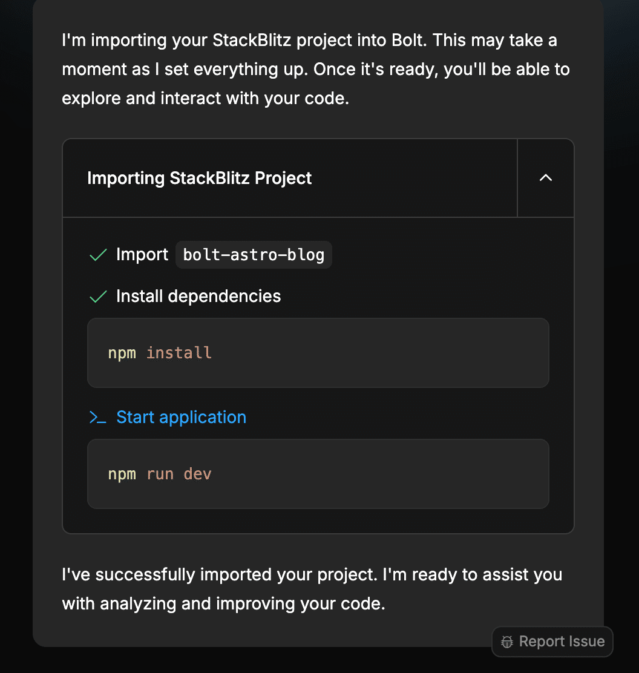The width and height of the screenshot is (639, 673).
Task: Click the npm keyword in the install command
Action: click(122, 353)
